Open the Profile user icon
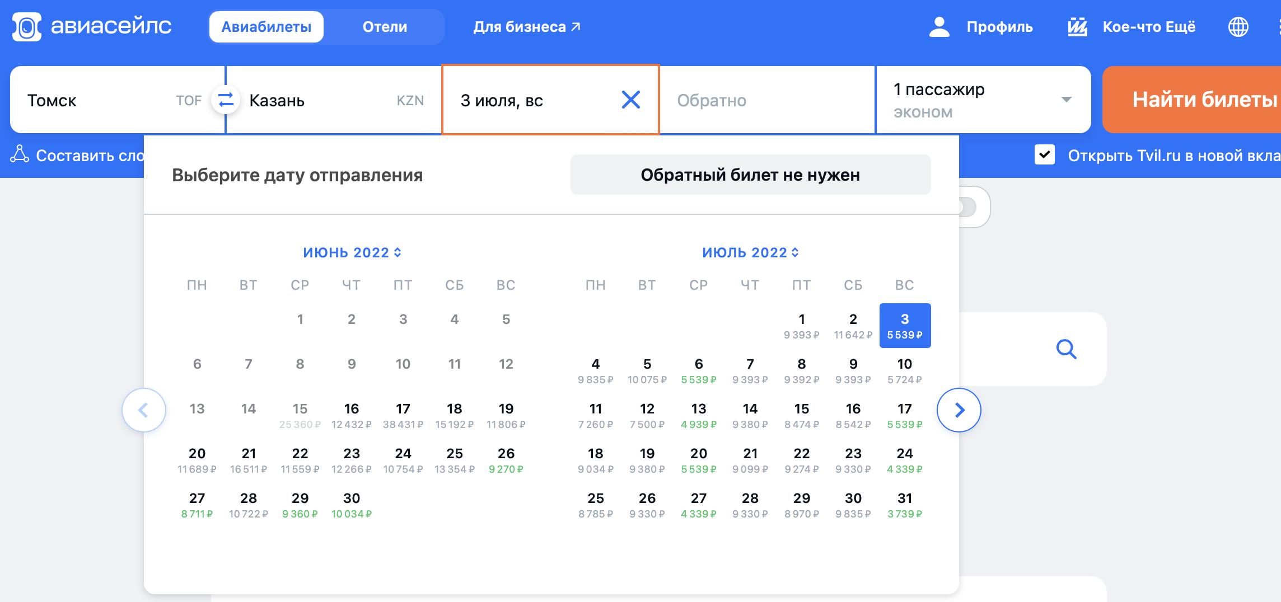Image resolution: width=1281 pixels, height=602 pixels. [939, 27]
